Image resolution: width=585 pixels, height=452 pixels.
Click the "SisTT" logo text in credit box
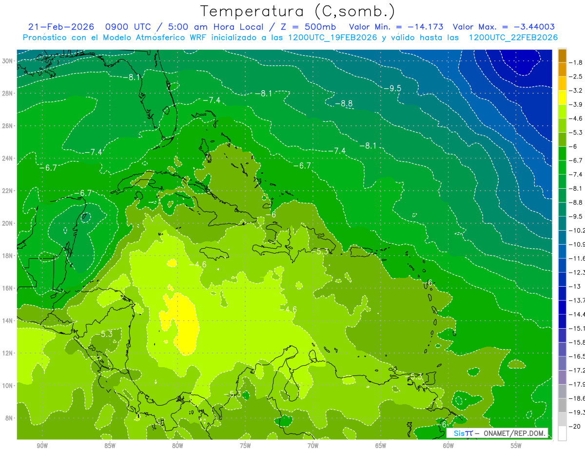(463, 433)
